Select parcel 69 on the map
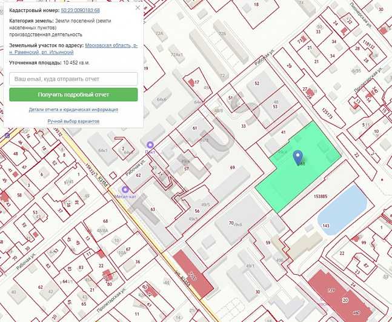392x322 pixels. 232,167
